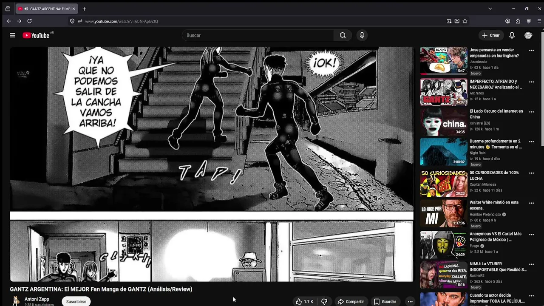This screenshot has height=306, width=544.
Task: Open the notifications bell
Action: 512,35
